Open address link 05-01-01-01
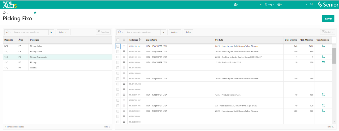The height and width of the screenshot is (131, 339). coord(135,46)
